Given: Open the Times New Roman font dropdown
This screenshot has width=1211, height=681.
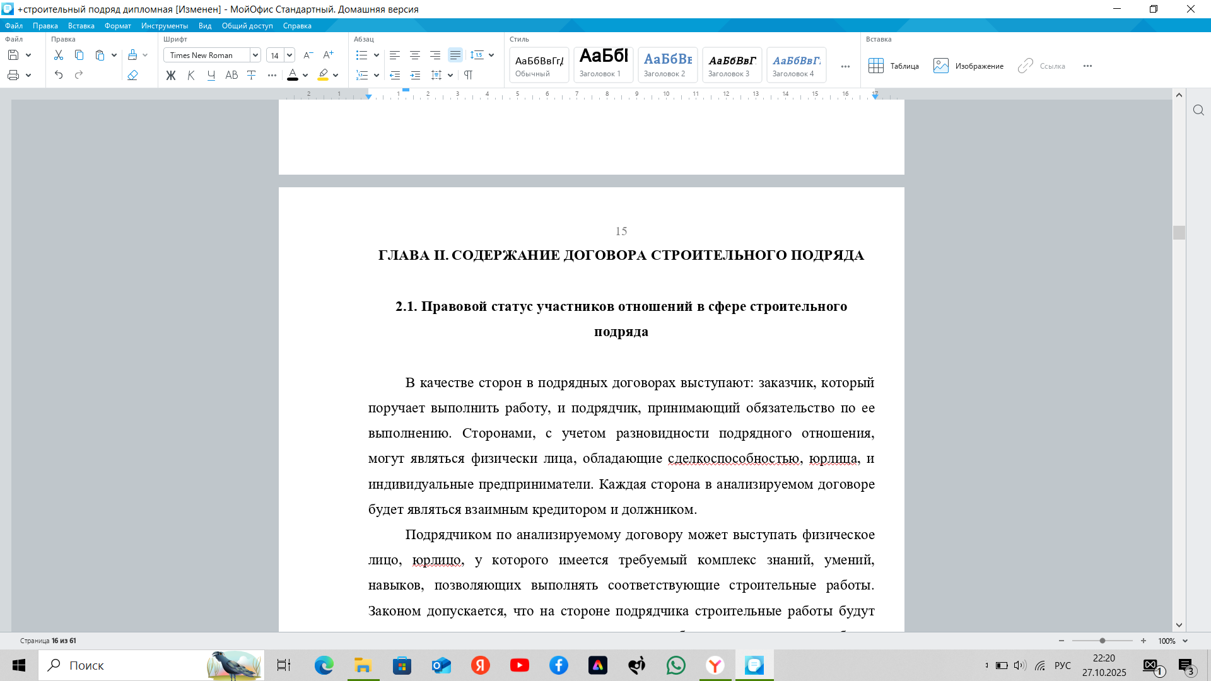Looking at the screenshot, I should (x=255, y=55).
